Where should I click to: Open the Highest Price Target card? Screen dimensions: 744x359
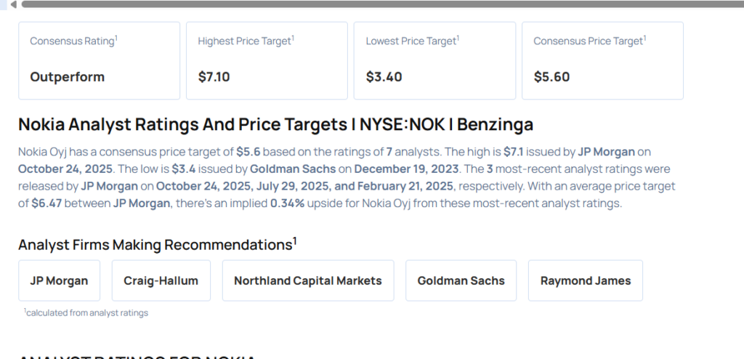click(267, 60)
